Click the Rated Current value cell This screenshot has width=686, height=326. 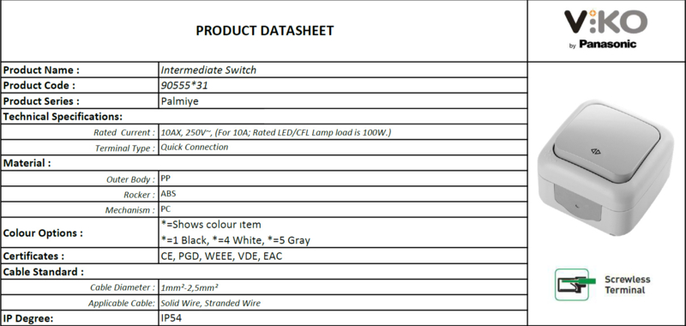[x=343, y=132]
